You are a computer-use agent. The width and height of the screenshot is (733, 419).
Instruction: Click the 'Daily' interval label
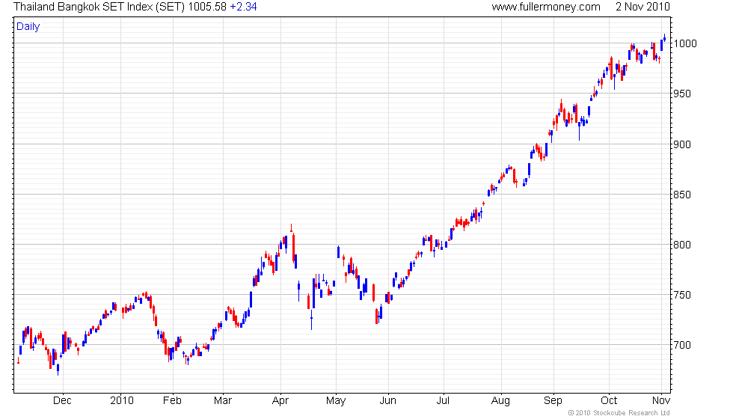[28, 27]
